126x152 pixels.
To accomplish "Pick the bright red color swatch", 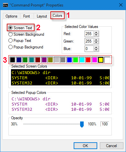I will 88,60.
